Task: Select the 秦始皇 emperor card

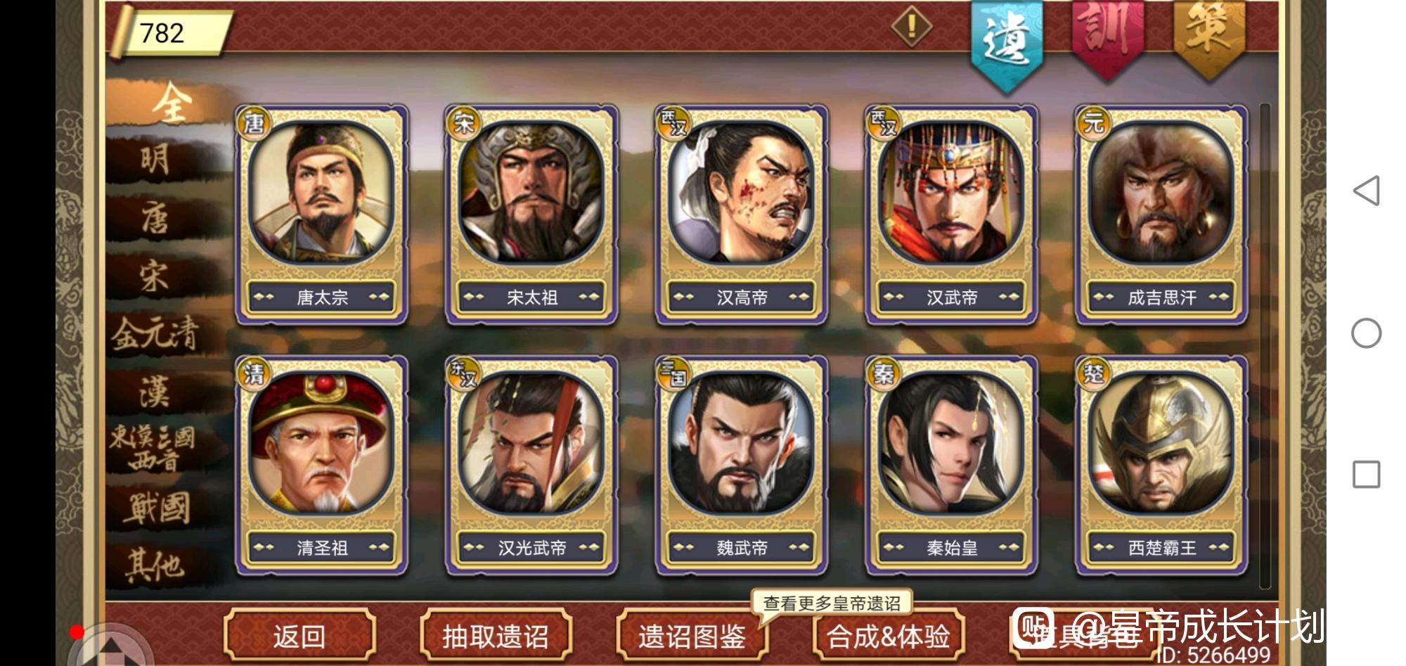Action: click(x=952, y=466)
